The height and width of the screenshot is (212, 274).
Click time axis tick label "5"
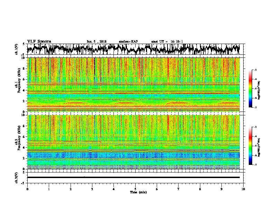point(135,189)
